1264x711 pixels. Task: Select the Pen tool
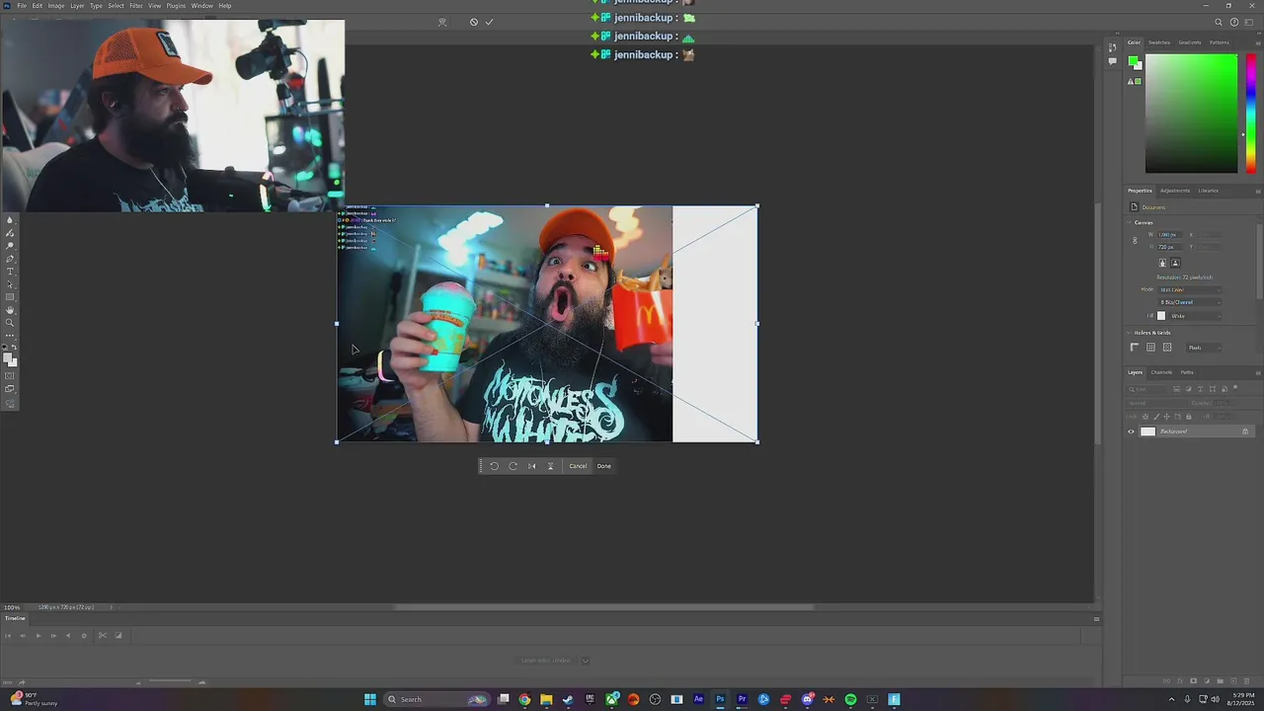click(10, 259)
